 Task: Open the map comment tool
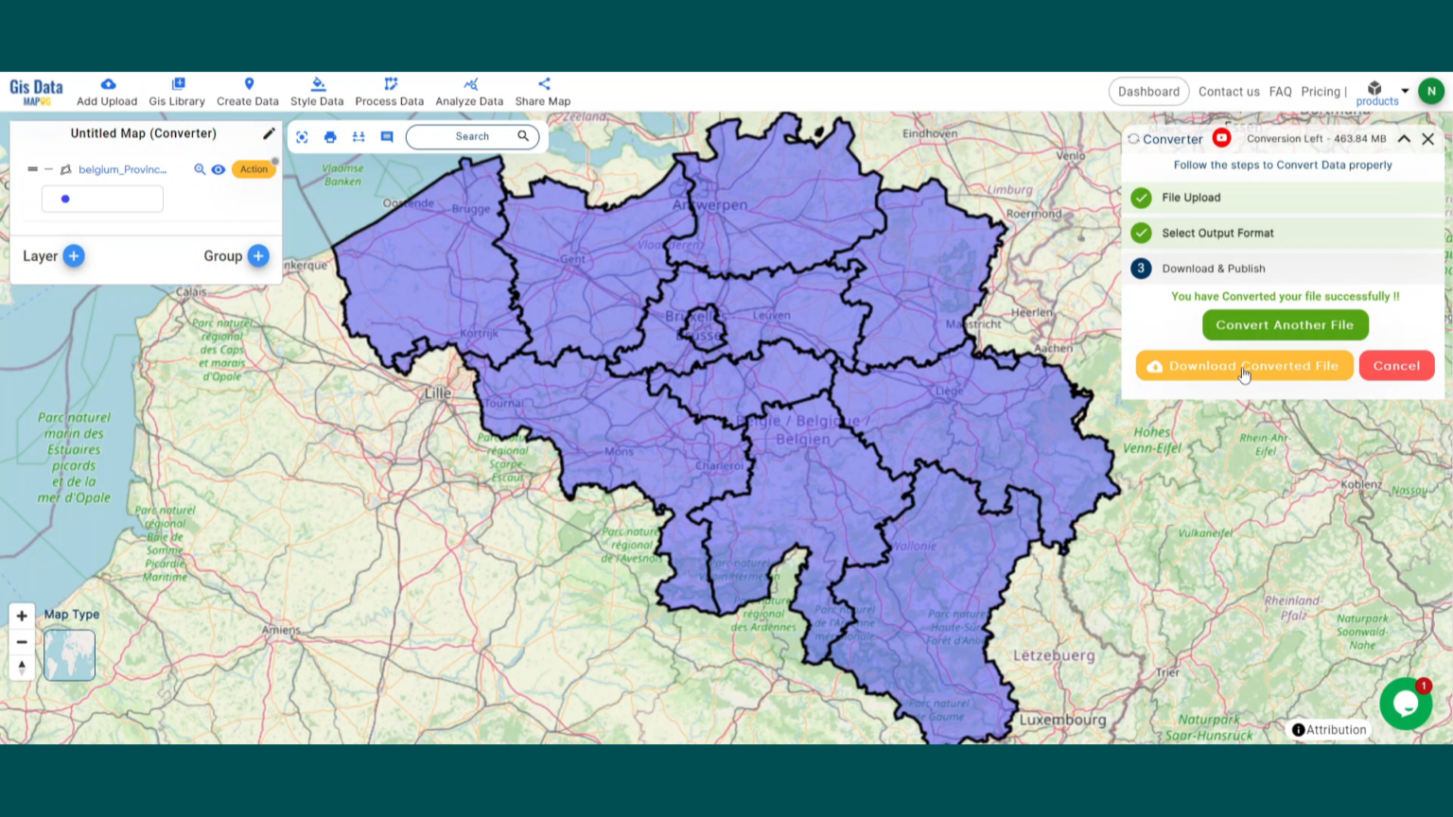coord(386,136)
